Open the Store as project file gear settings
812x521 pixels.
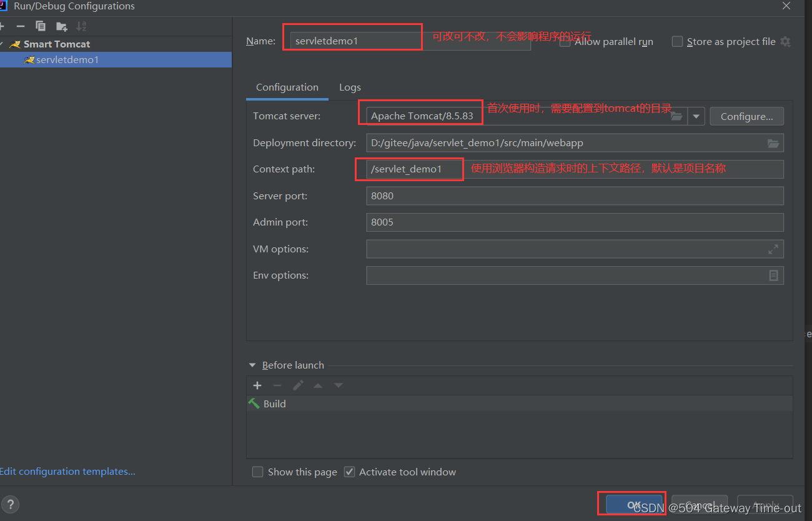click(785, 42)
